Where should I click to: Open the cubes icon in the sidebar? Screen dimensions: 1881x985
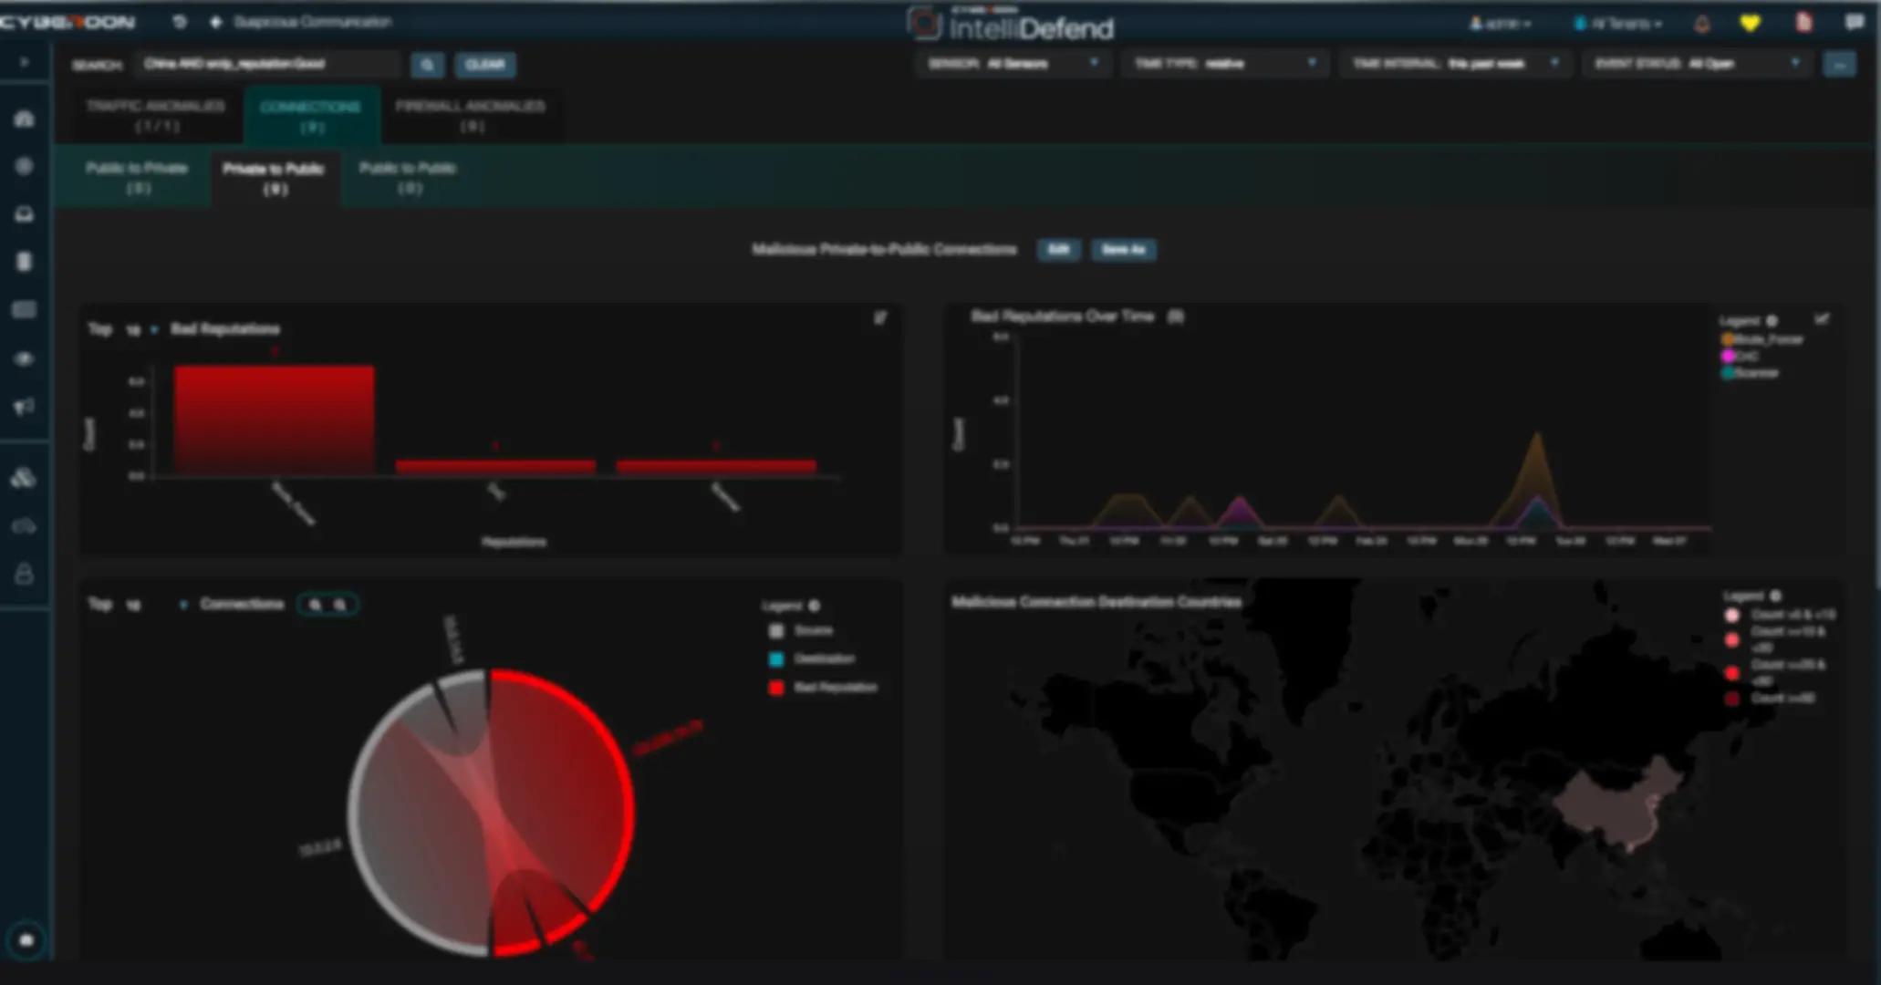pos(24,477)
